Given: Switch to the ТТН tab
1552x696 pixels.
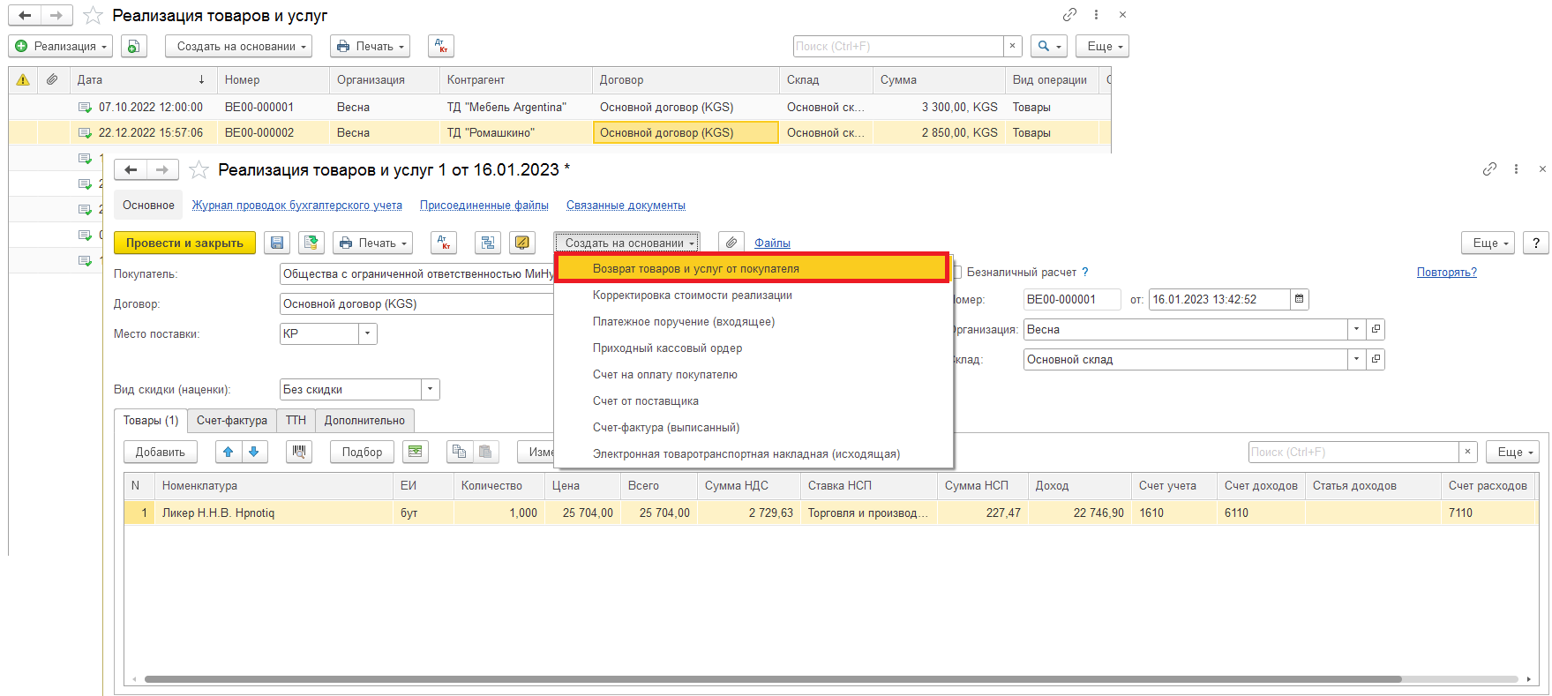Looking at the screenshot, I should [x=296, y=420].
